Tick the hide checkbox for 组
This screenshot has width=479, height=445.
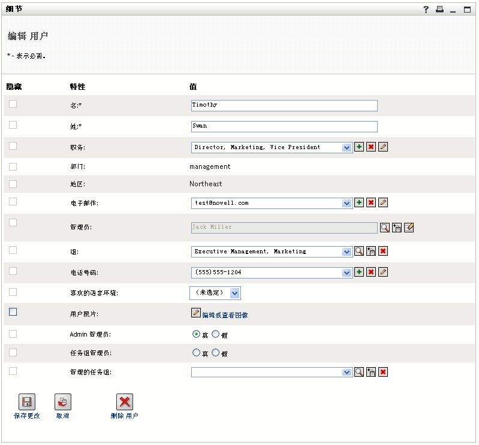(13, 250)
